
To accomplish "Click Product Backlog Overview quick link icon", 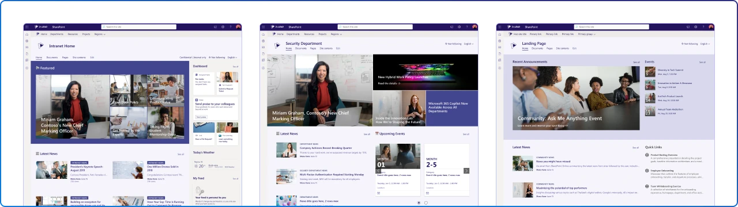I will click(x=647, y=155).
